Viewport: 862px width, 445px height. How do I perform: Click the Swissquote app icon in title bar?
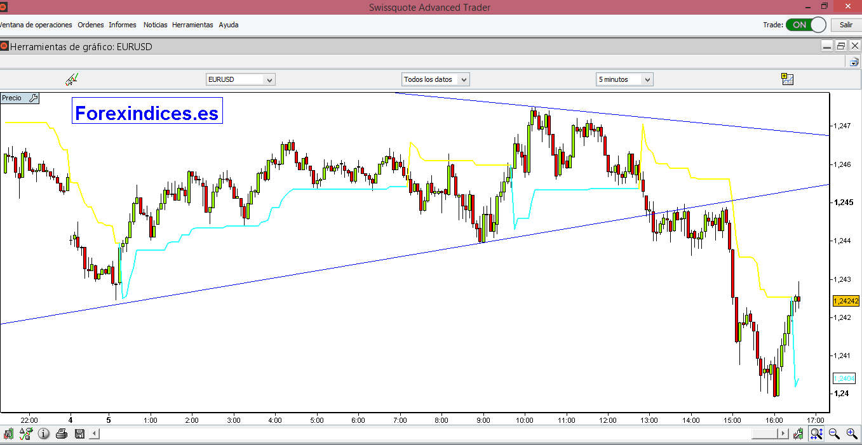[x=3, y=8]
